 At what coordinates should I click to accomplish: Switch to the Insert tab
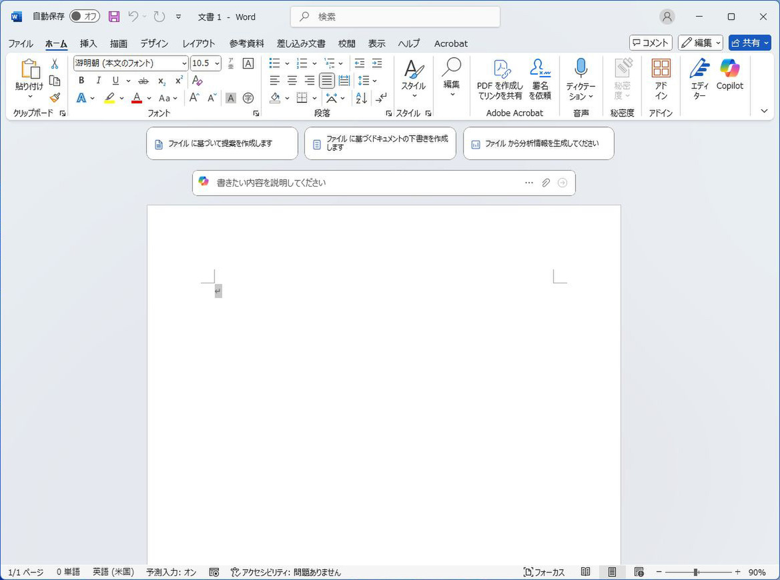coord(88,44)
